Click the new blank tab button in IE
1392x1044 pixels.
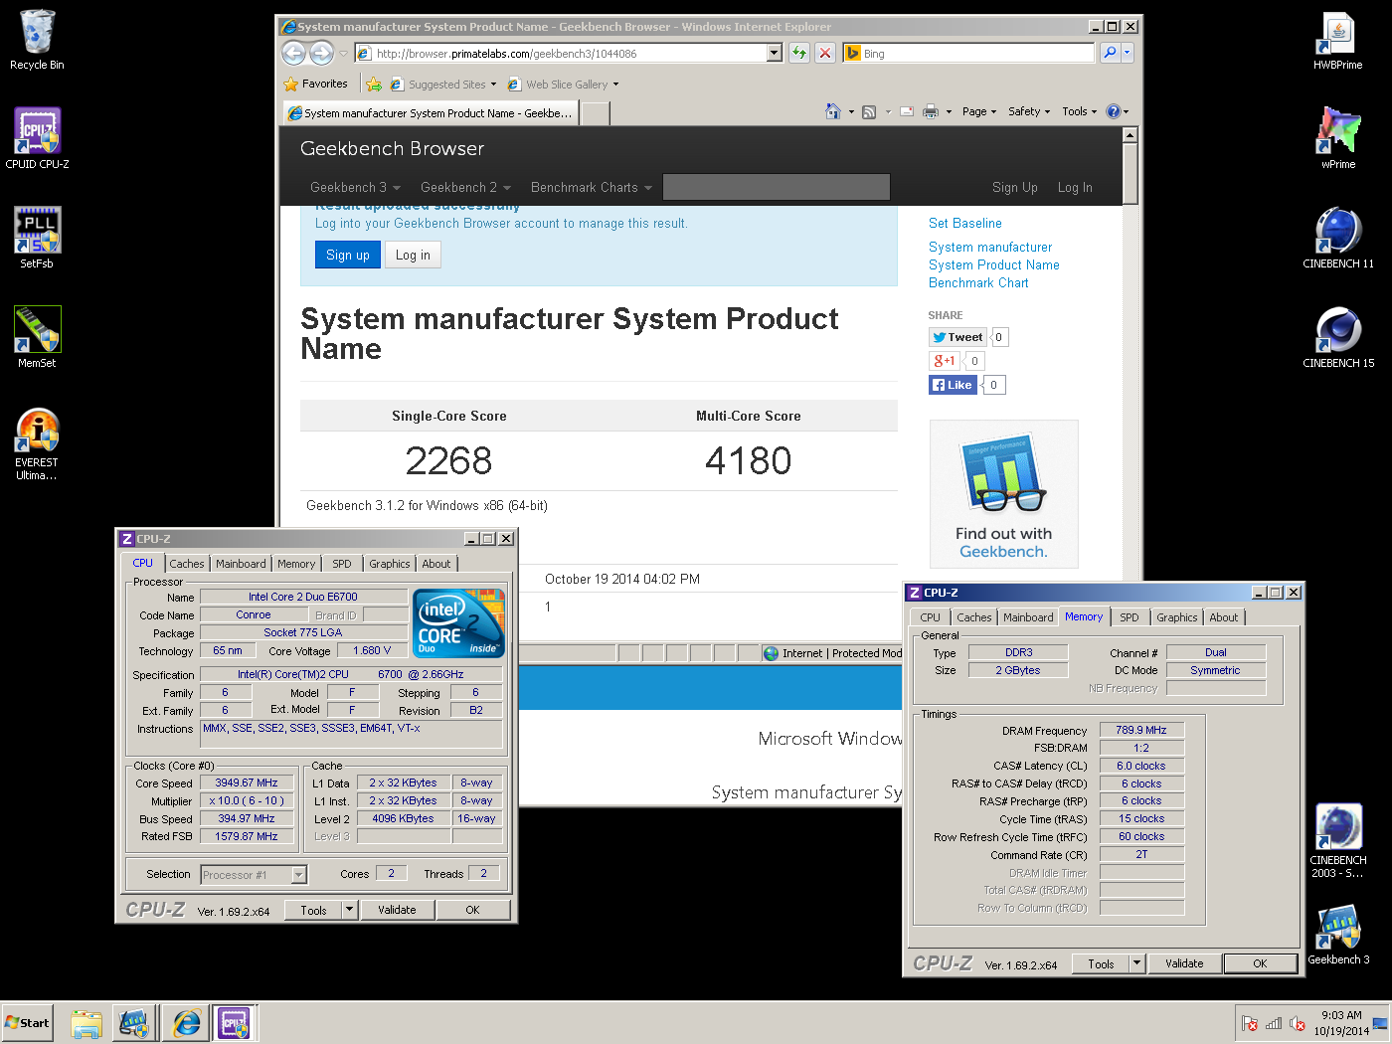point(595,112)
